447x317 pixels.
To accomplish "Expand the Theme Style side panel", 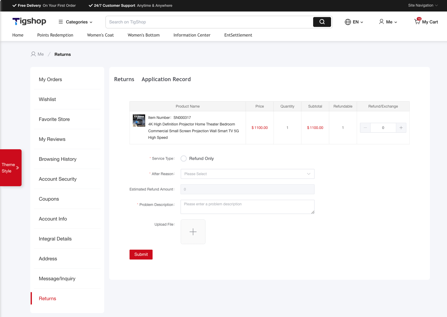I will tap(11, 168).
